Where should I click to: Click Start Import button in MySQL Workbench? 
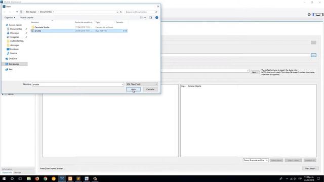coord(310,168)
